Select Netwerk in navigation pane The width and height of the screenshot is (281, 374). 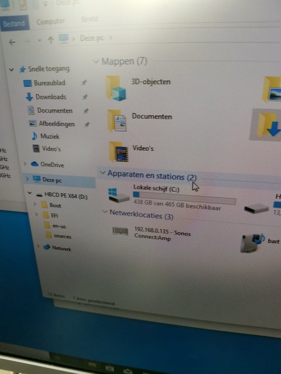(57, 248)
